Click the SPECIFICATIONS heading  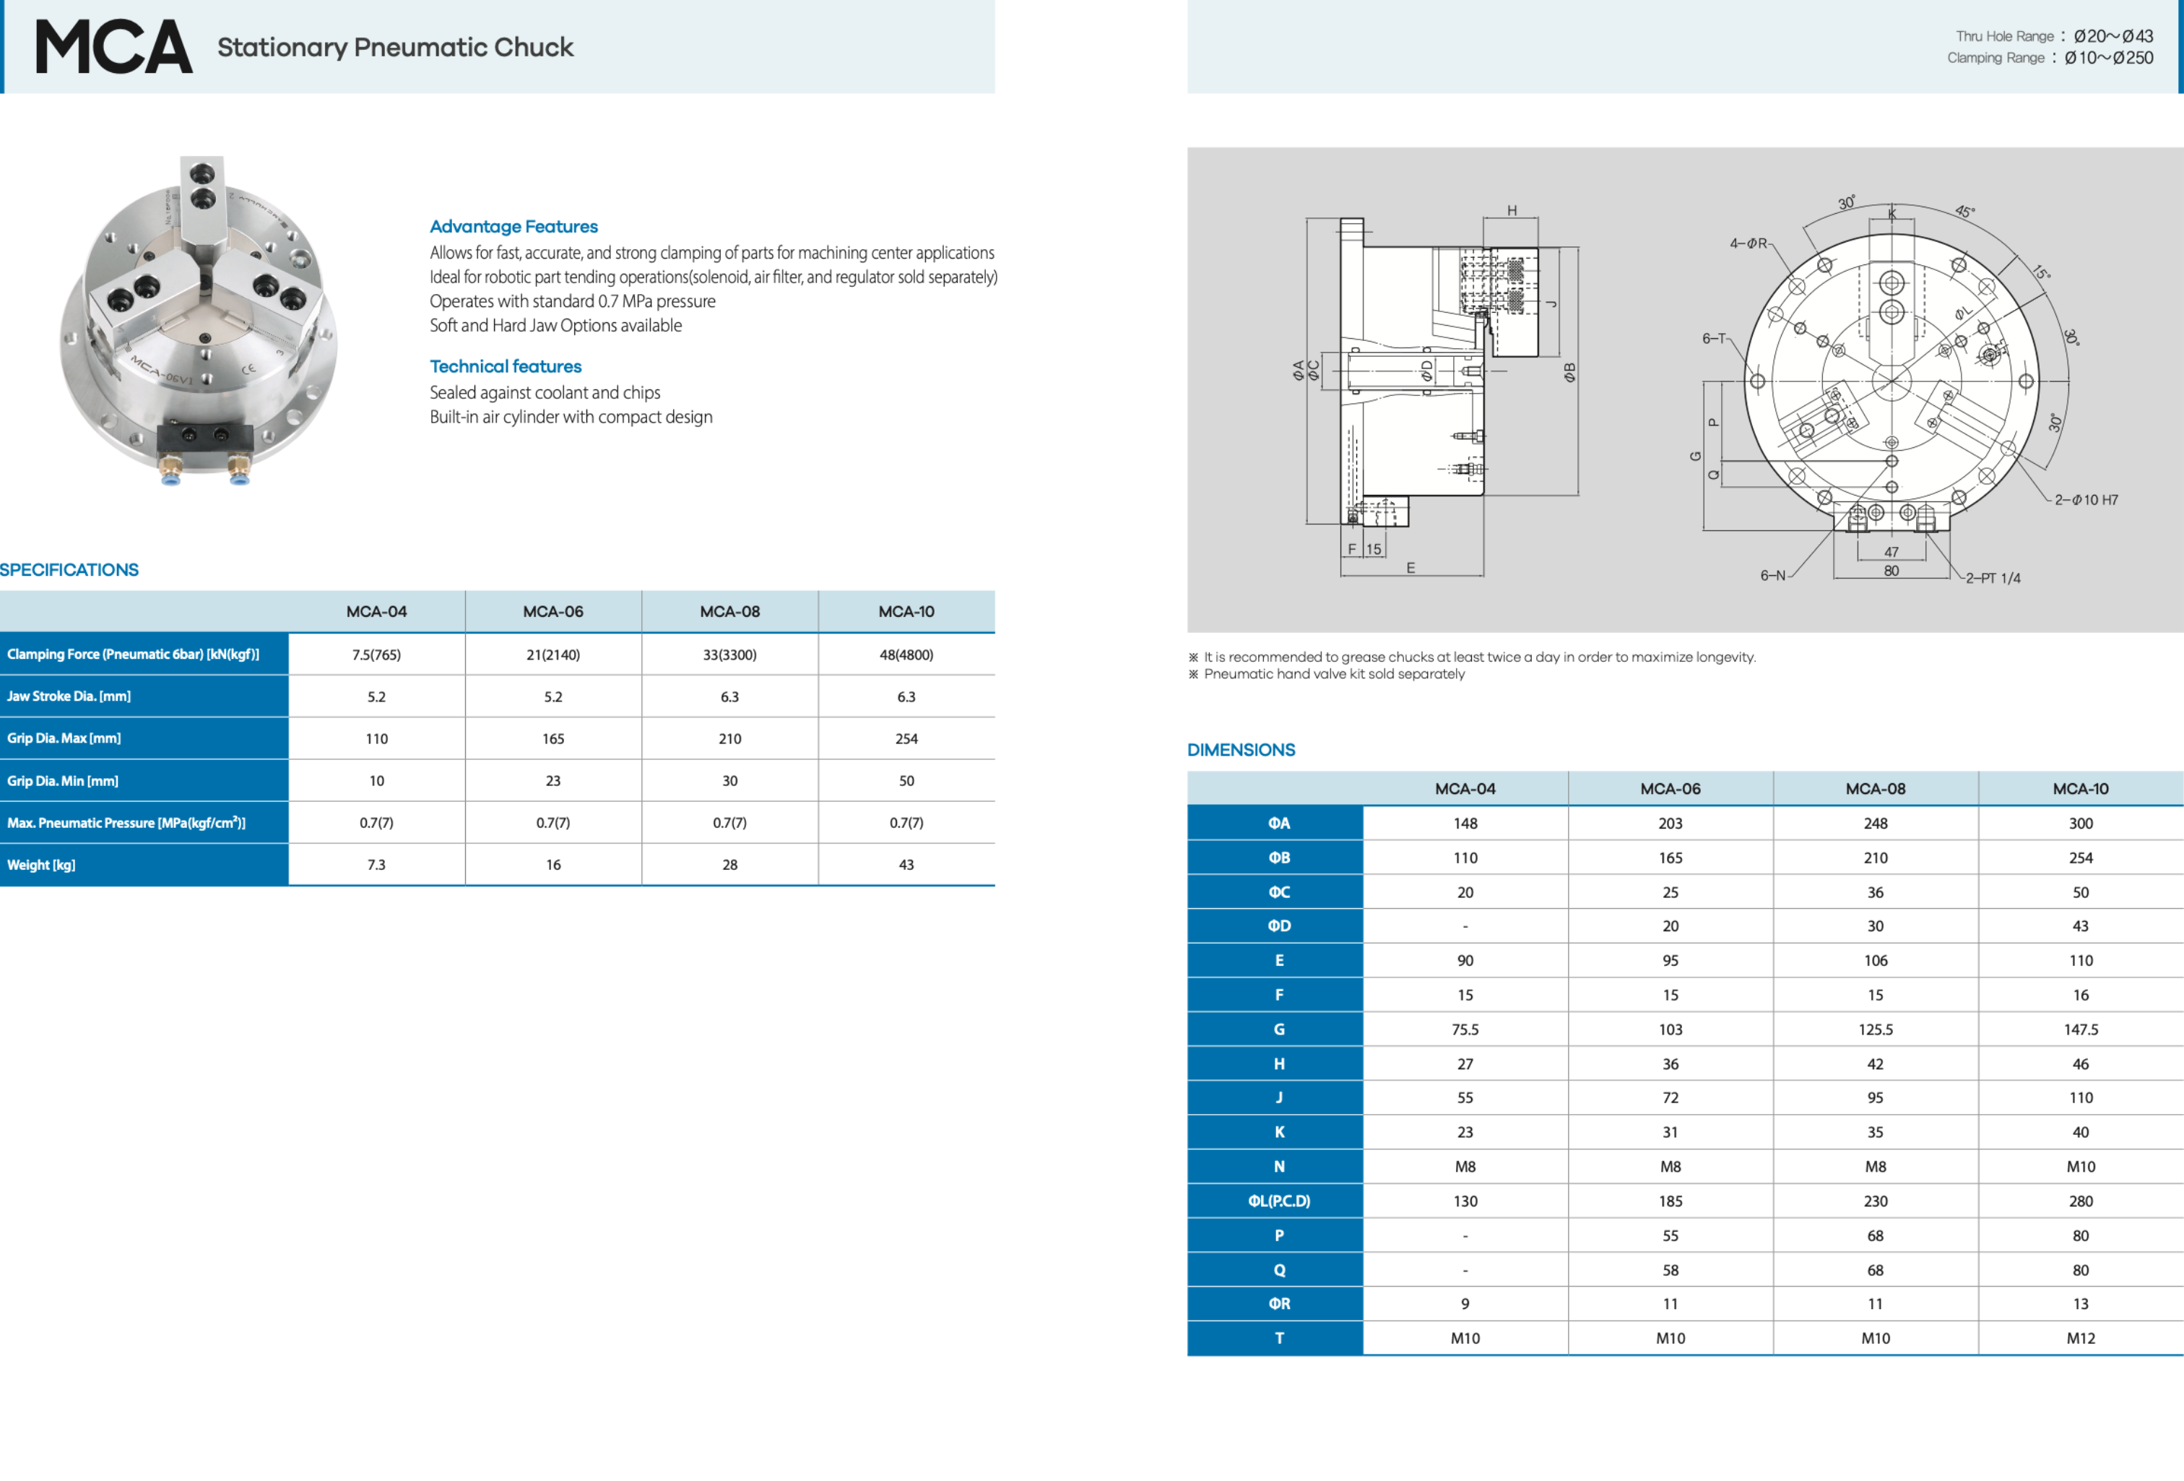click(x=69, y=570)
